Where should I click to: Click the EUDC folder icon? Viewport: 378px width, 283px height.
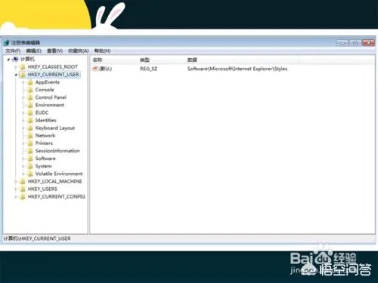pyautogui.click(x=30, y=112)
